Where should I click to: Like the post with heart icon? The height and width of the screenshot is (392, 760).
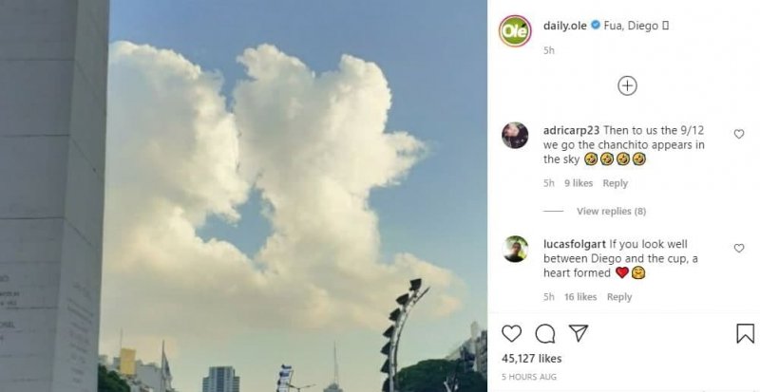(511, 333)
